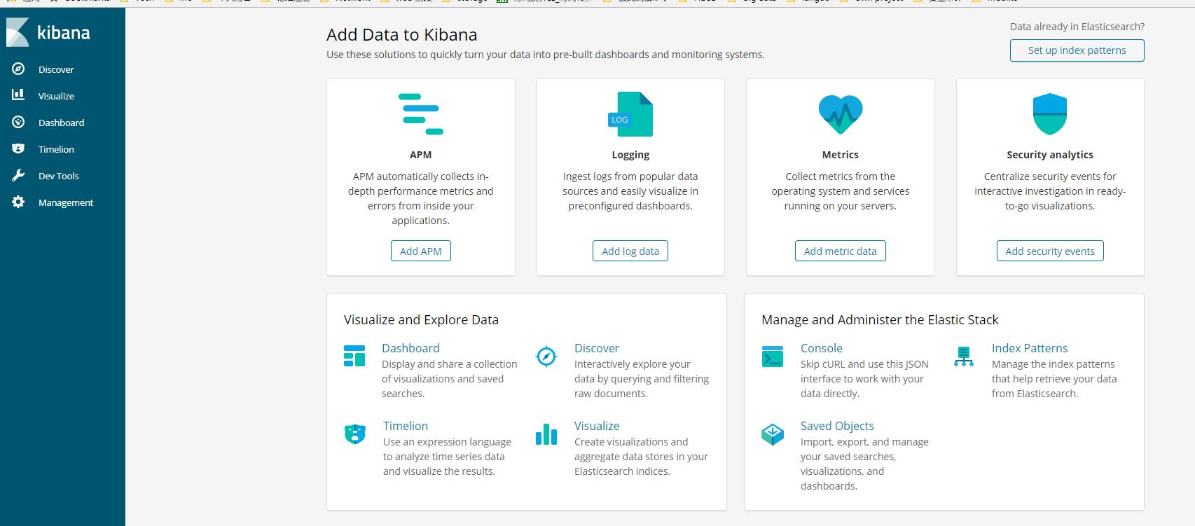Click the Security analytics shield icon

(1050, 114)
